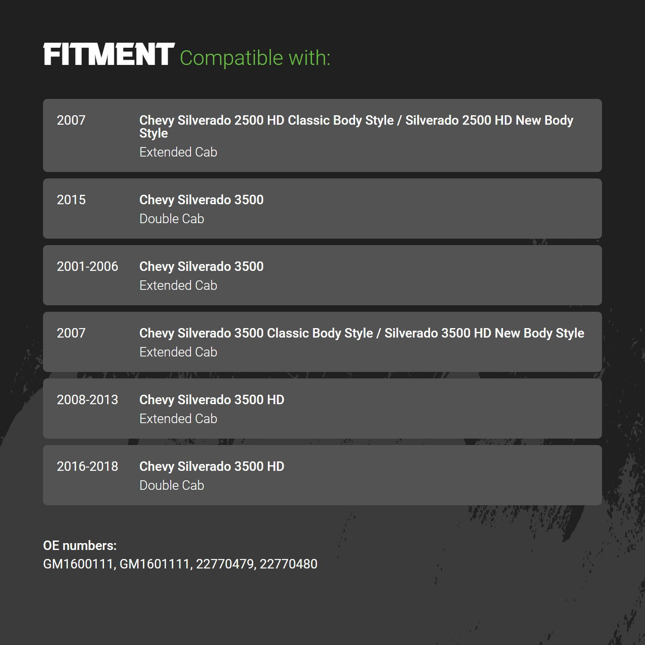The width and height of the screenshot is (645, 645).
Task: Click Double Cab under 2016-2018 row
Action: 172,485
